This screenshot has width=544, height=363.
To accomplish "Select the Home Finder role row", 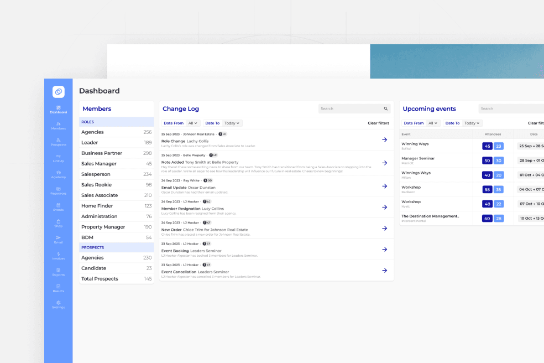I will [117, 206].
